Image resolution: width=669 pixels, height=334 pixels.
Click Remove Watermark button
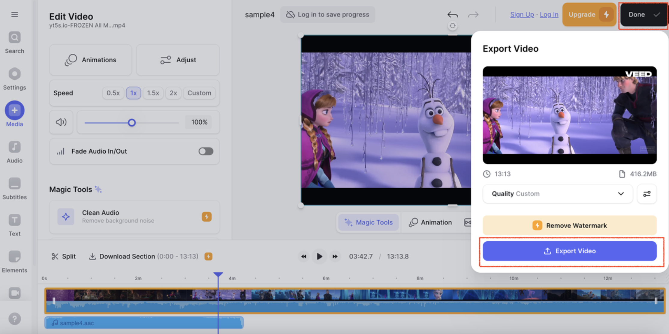570,225
